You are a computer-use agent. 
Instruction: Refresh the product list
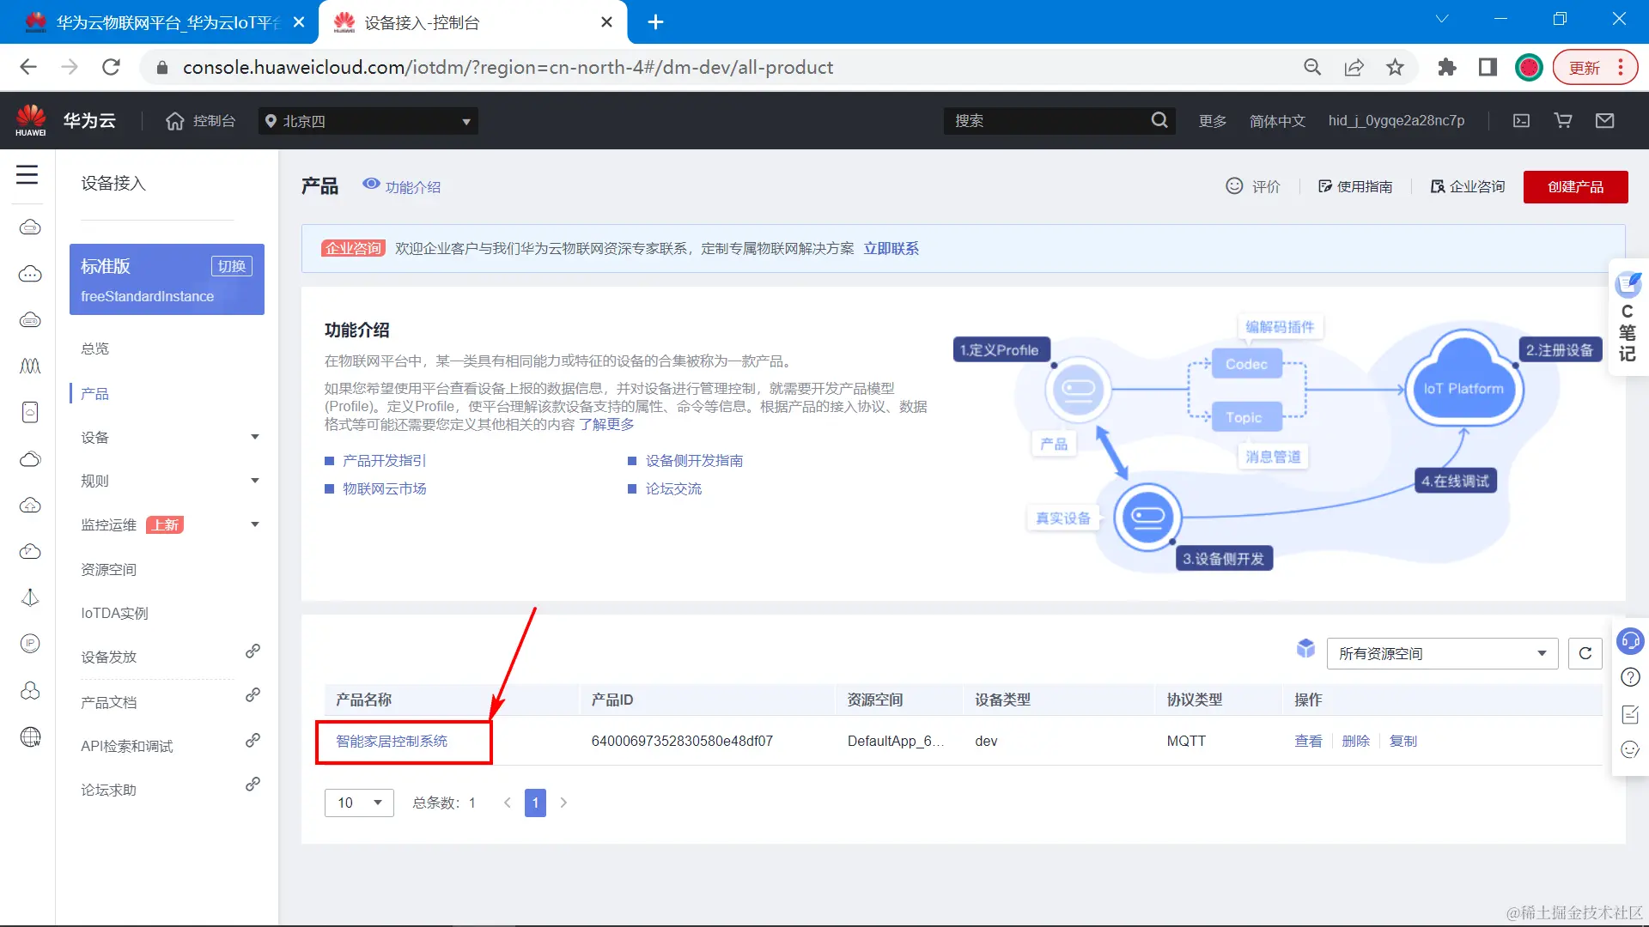(1585, 653)
